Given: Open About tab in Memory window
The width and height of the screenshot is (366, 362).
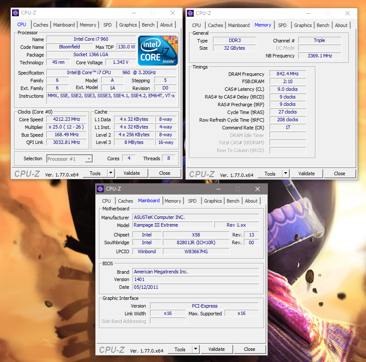Looking at the screenshot, I should pyautogui.click(x=341, y=25).
